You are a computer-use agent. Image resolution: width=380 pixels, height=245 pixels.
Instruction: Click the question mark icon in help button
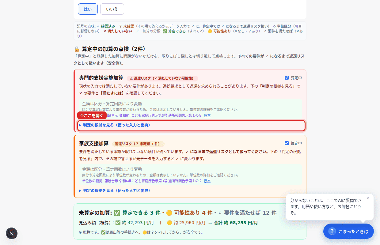click(x=332, y=231)
